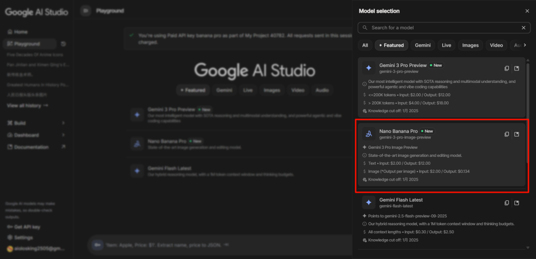The height and width of the screenshot is (259, 536).
Task: Open the Gemini Flash Latest details icon
Action: 517,202
